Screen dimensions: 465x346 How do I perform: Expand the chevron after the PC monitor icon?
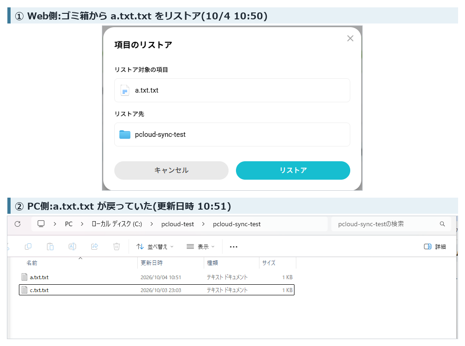tap(55, 224)
